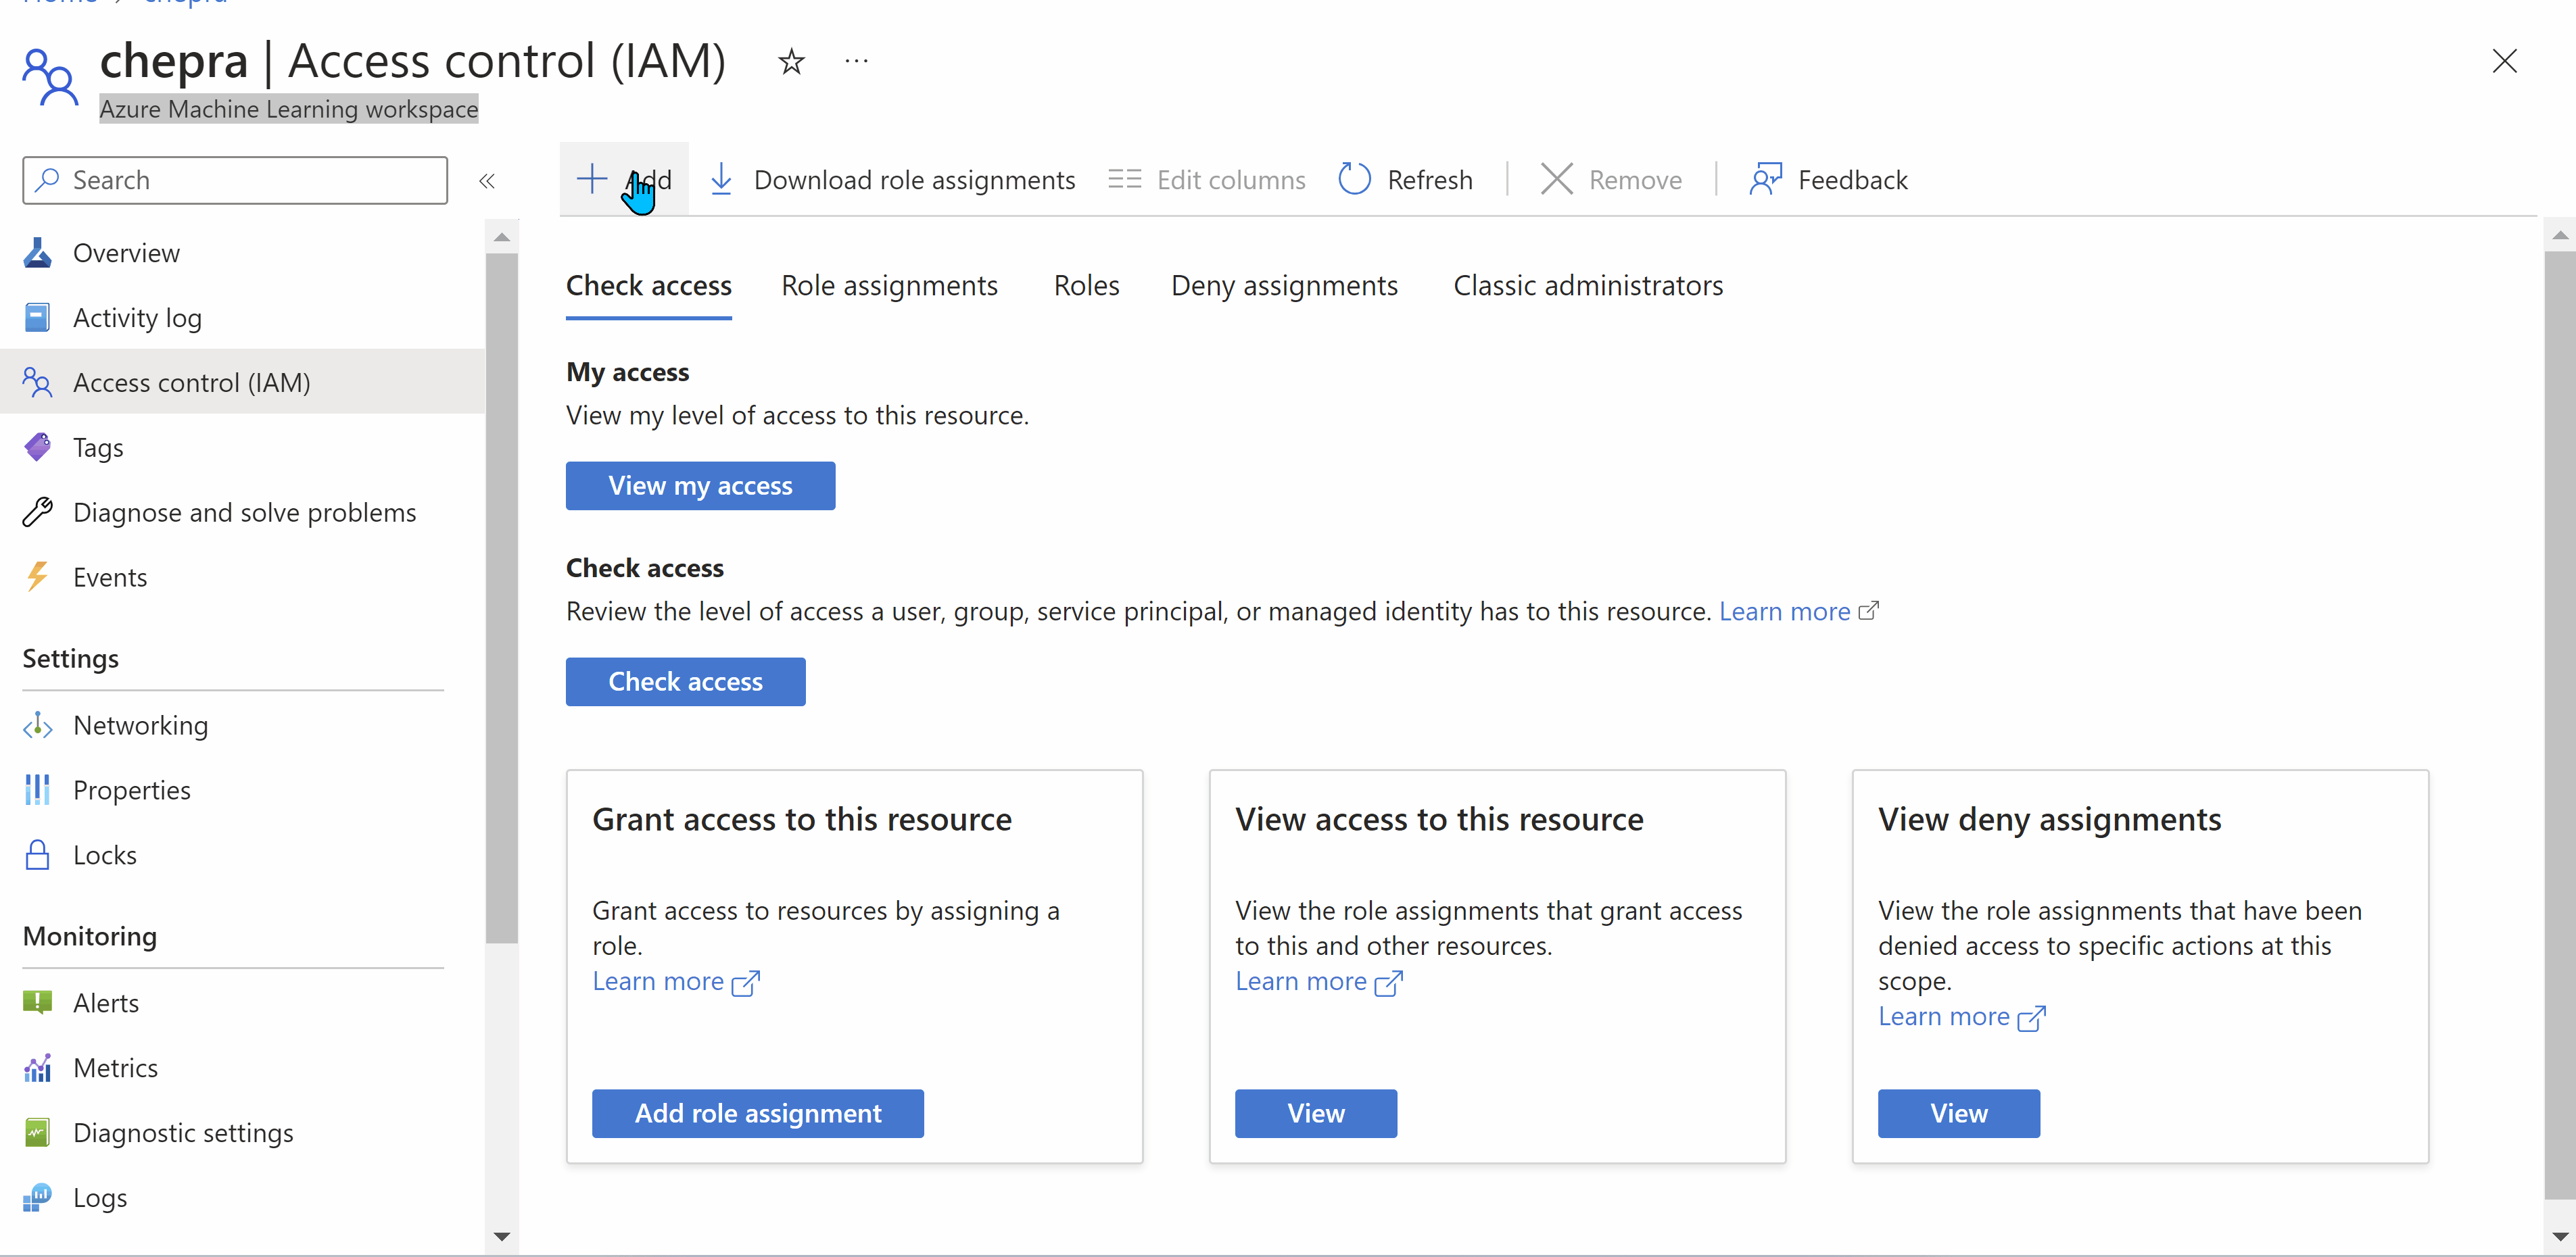Open the Metrics monitoring page
2576x1257 pixels.
[x=116, y=1067]
